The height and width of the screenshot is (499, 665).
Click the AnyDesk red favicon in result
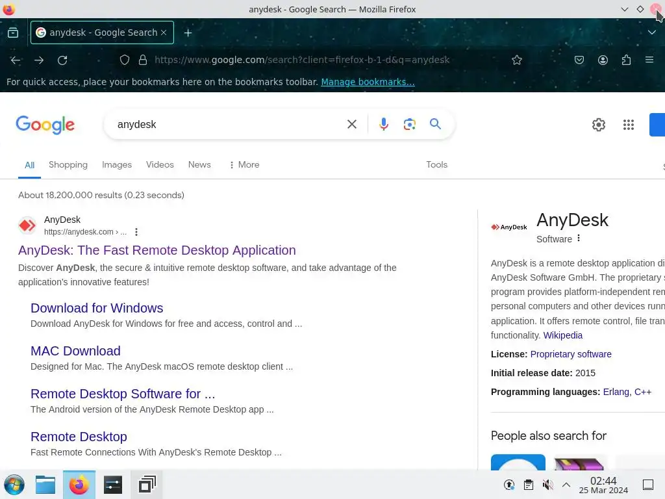(27, 225)
